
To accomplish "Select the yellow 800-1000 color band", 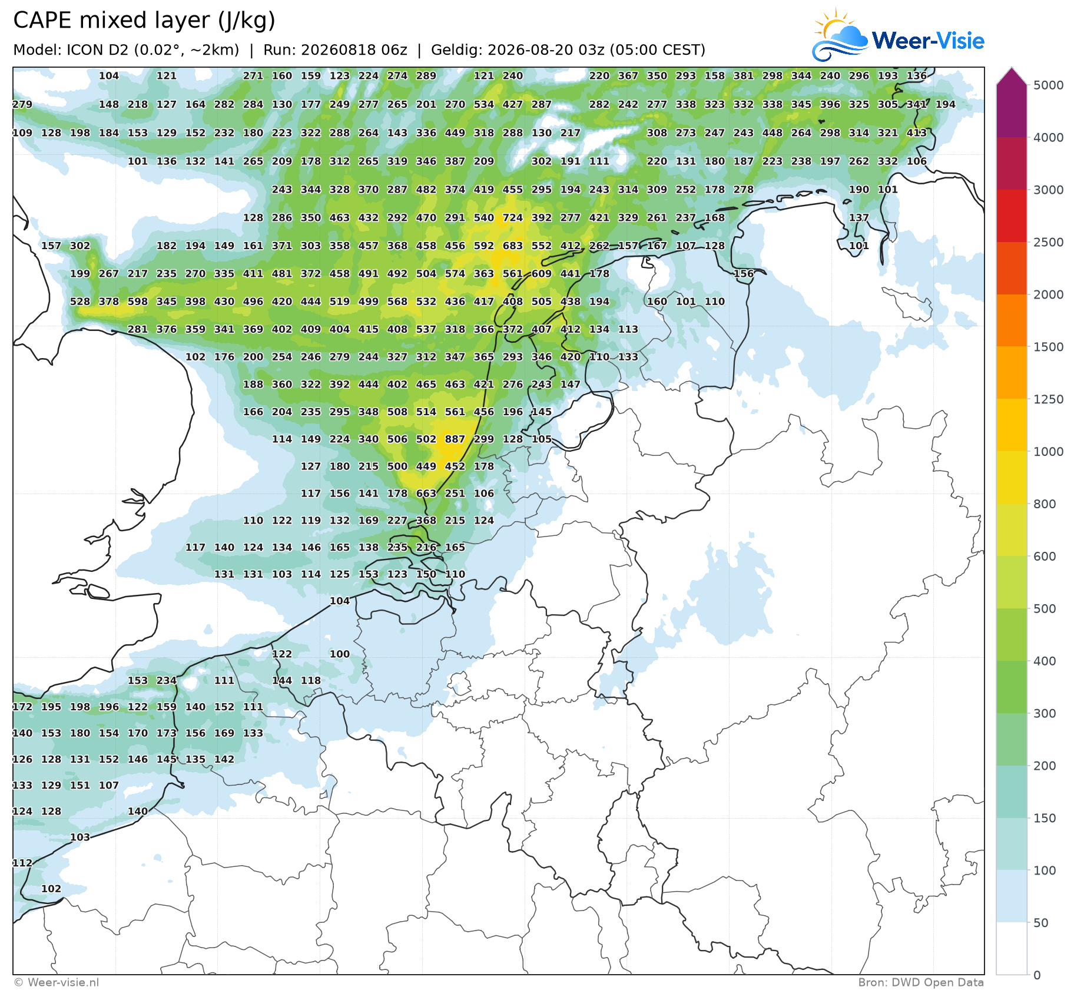I will pyautogui.click(x=1012, y=478).
